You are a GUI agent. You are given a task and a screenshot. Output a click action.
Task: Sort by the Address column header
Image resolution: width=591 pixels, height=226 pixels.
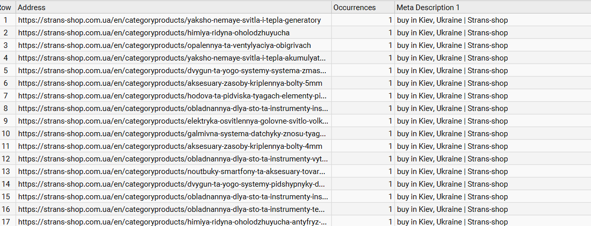[x=174, y=8]
